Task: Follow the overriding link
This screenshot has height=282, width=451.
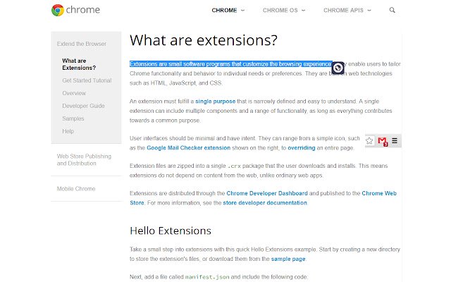Action: (302, 148)
